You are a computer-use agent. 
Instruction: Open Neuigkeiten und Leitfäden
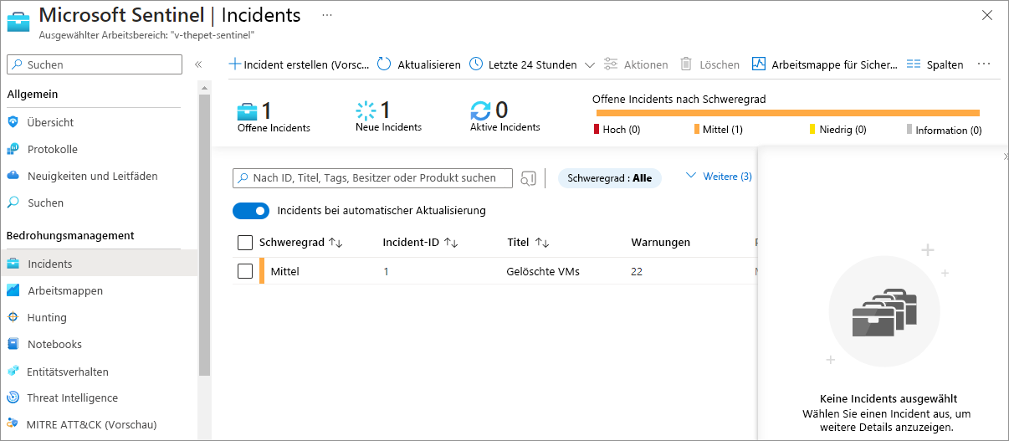coord(92,176)
